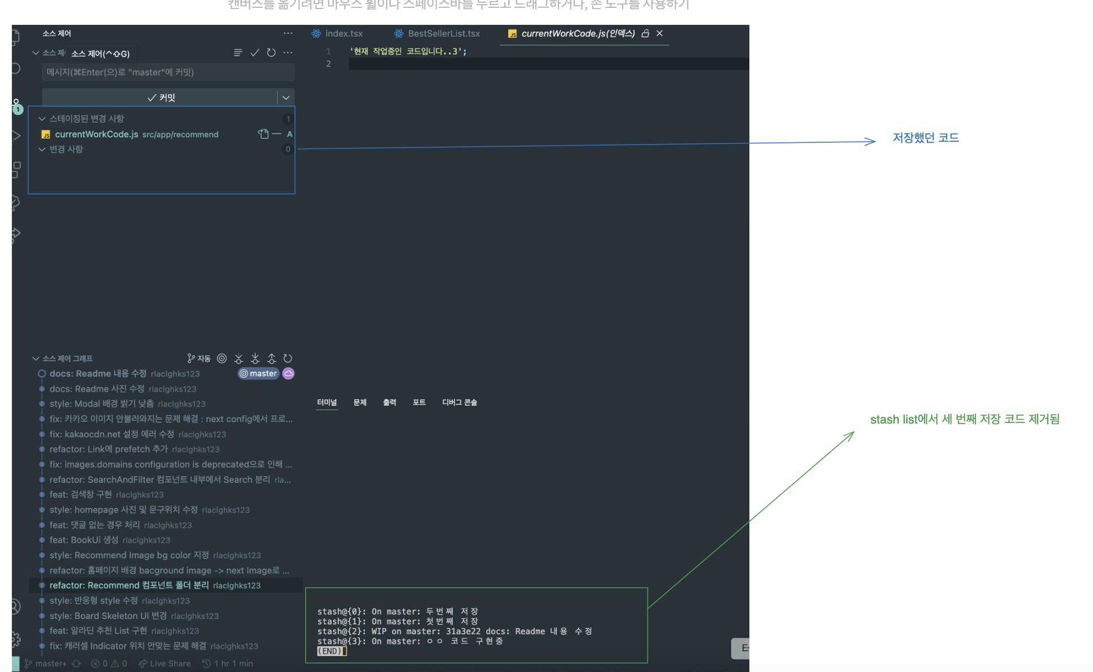Click the commit message input field
Viewport: 1093px width, 672px height.
point(168,72)
